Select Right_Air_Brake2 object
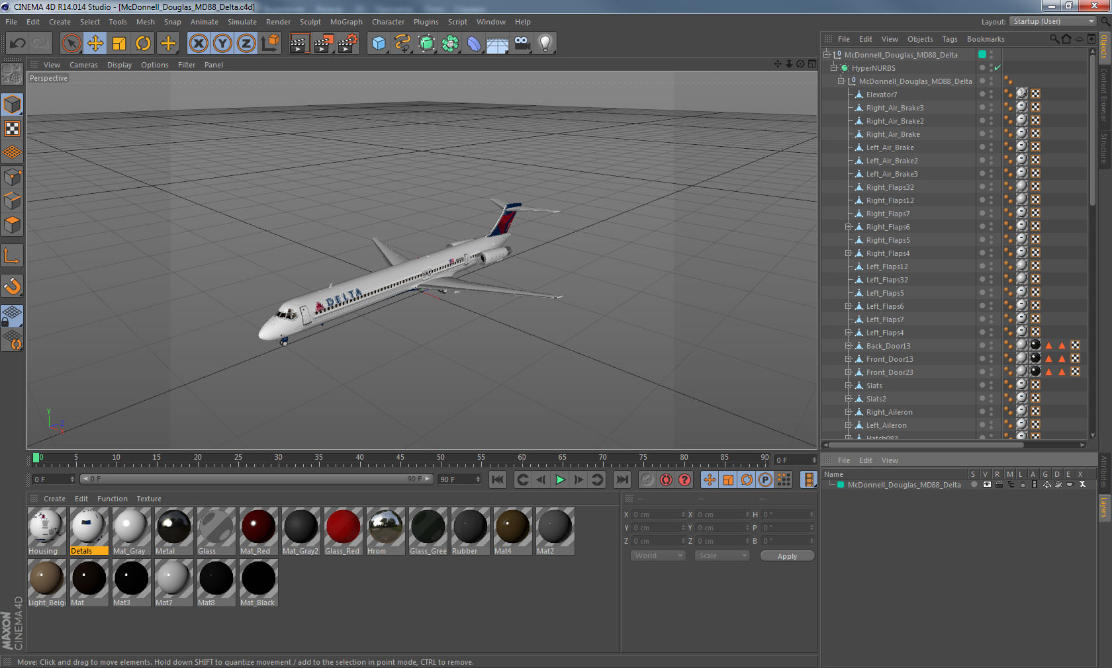The width and height of the screenshot is (1112, 668). point(894,121)
